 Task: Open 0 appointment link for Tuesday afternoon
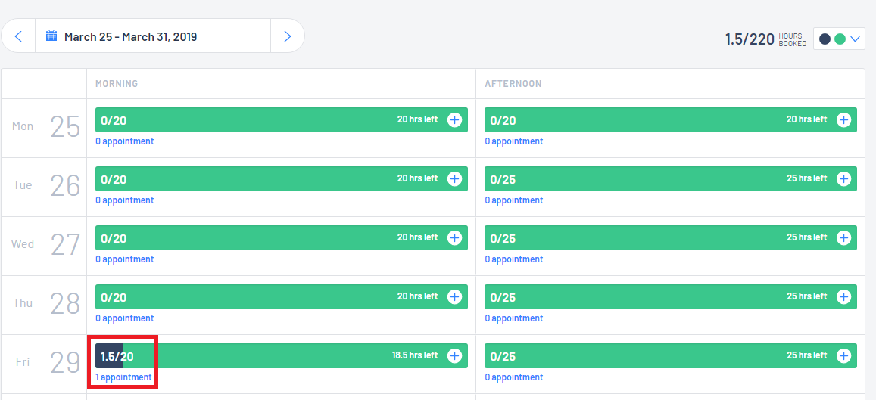coord(514,200)
